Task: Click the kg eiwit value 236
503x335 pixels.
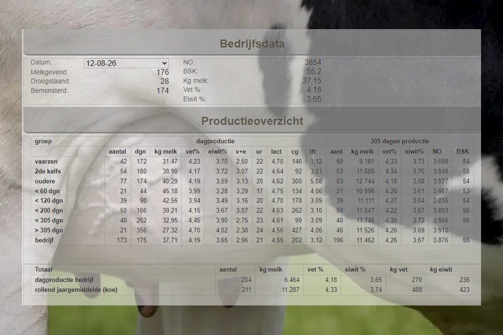Action: point(464,280)
